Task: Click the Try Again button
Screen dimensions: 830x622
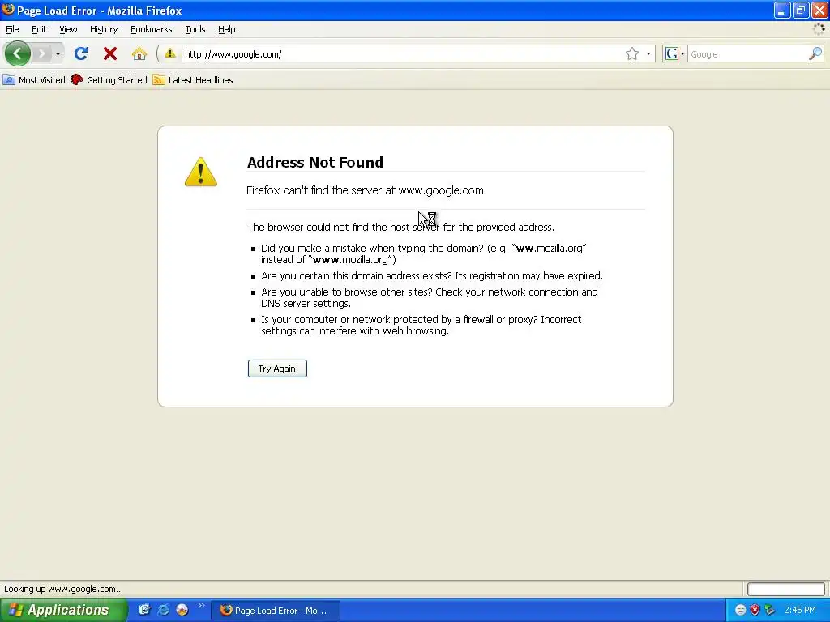Action: click(277, 369)
